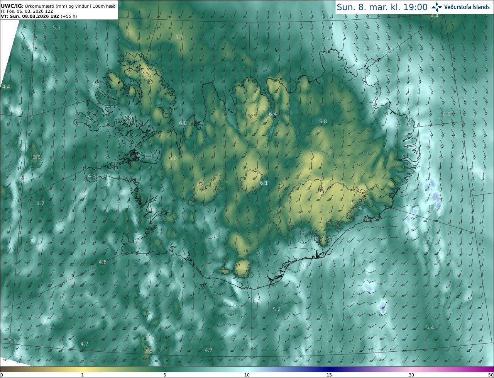This screenshot has width=494, height=378.
Task: Click the 30 tick on the color scale
Action: [x=411, y=375]
